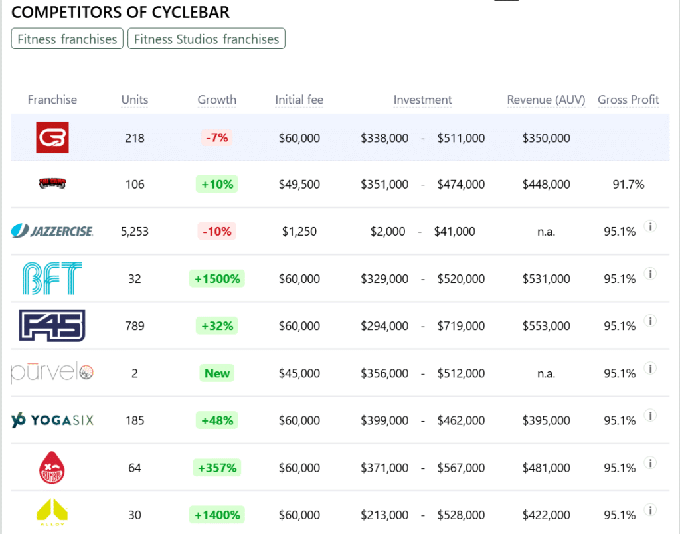Screen dimensions: 680x534
Task: Click the $422,000 revenue value
Action: 546,515
